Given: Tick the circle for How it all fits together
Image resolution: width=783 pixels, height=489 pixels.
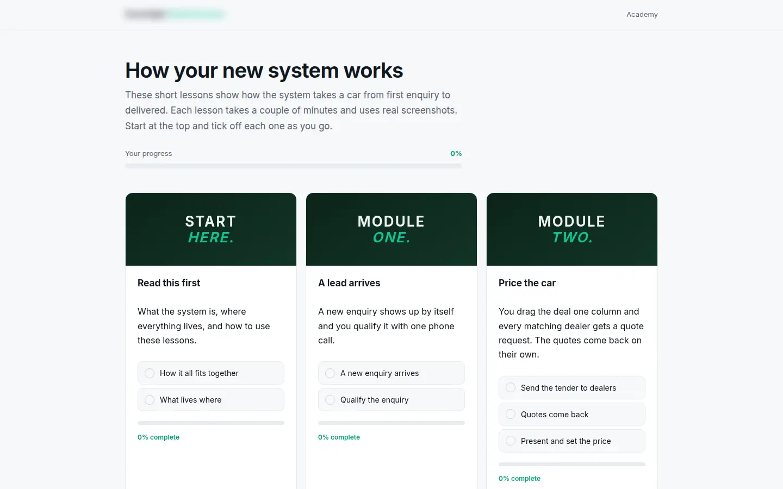Looking at the screenshot, I should 150,373.
